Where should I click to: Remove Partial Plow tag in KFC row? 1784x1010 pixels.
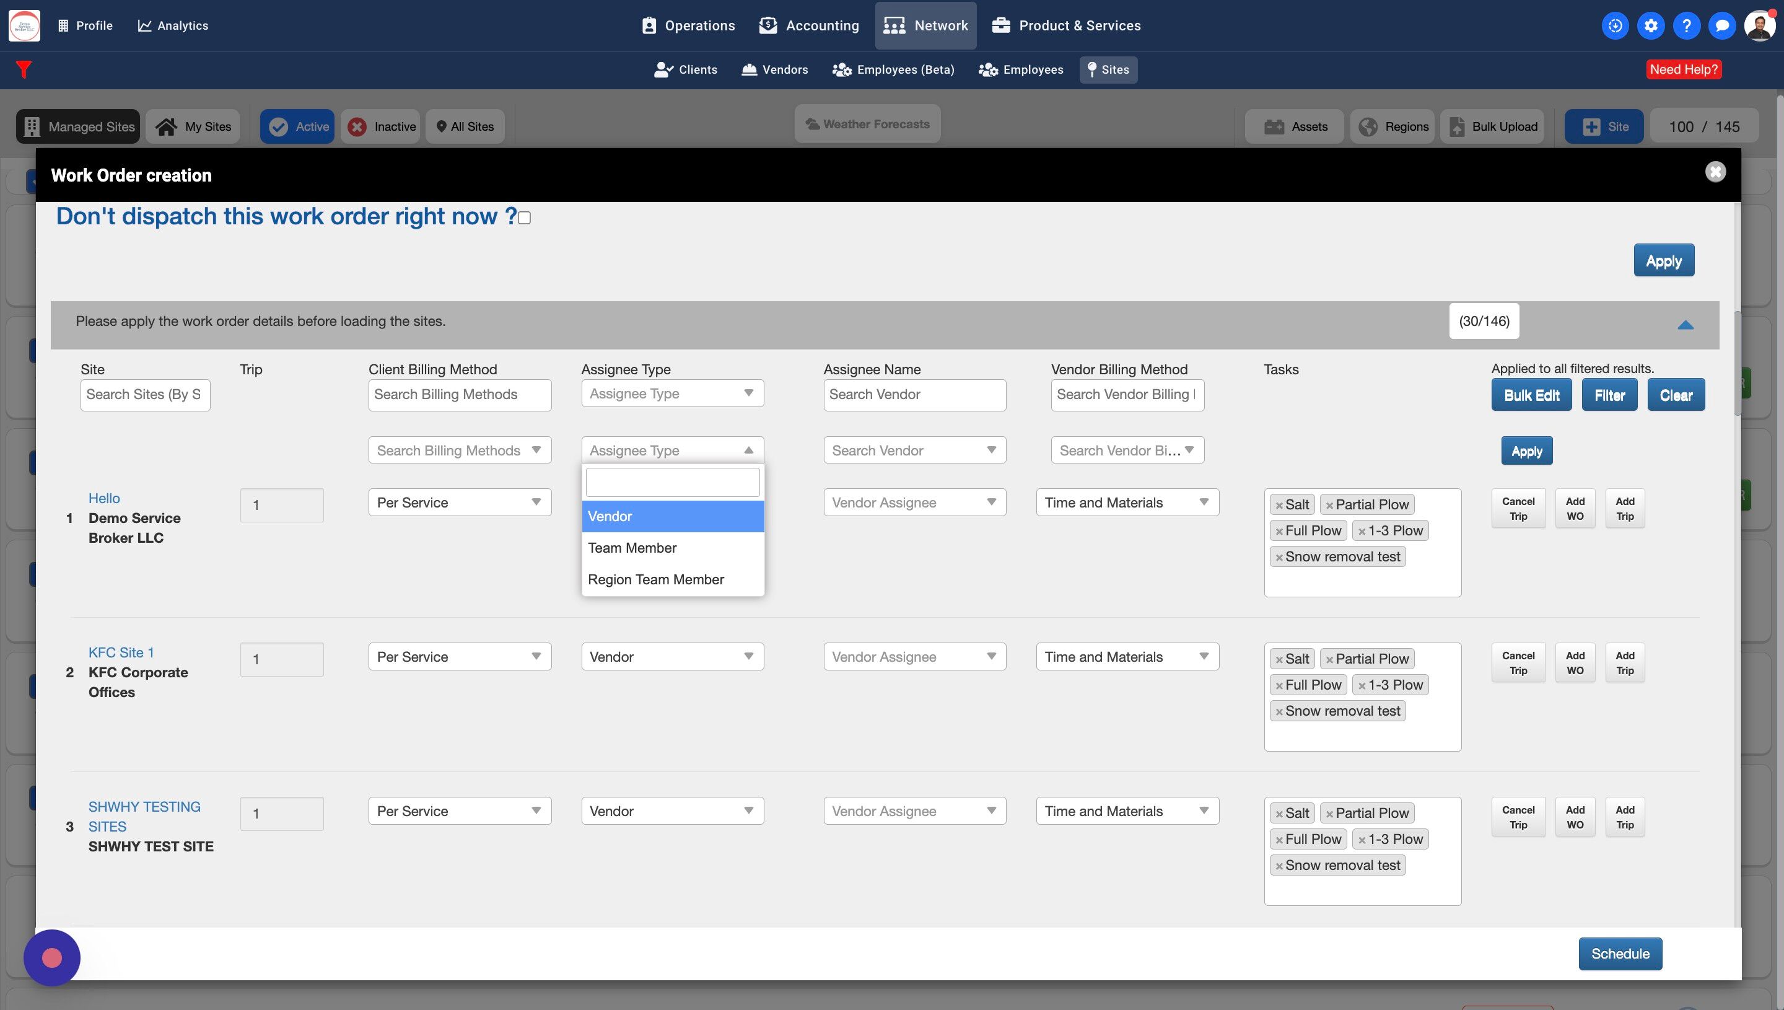point(1329,661)
